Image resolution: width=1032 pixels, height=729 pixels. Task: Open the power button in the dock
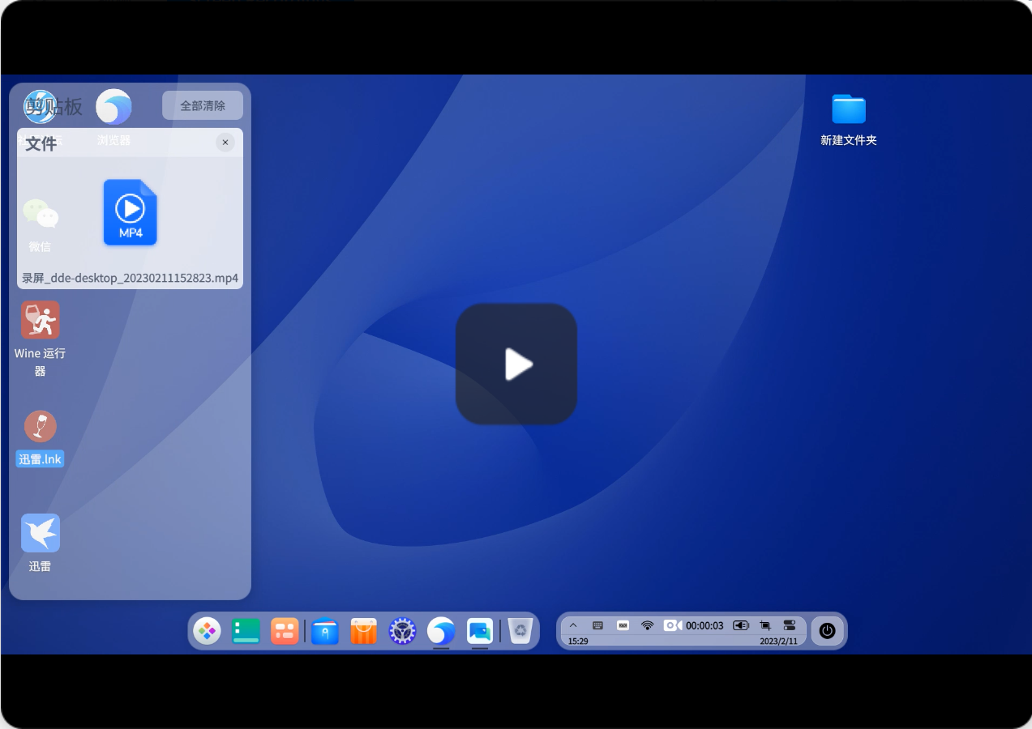(x=827, y=630)
